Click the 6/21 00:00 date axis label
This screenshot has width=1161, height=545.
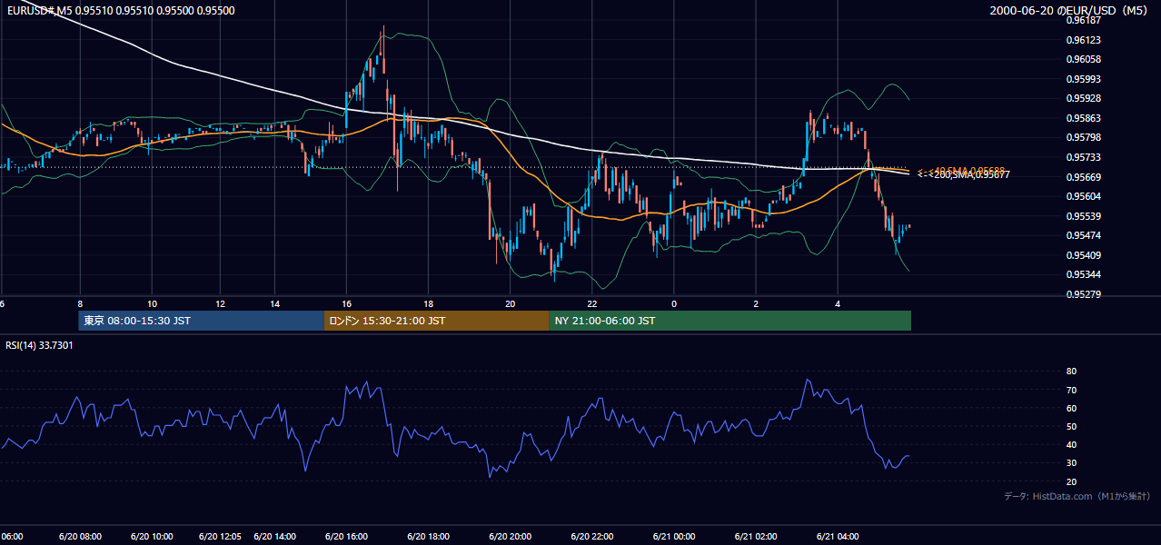click(673, 537)
